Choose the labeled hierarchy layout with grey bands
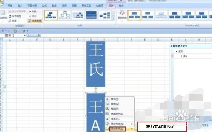This screenshot has width=212, height=132. coord(78,15)
